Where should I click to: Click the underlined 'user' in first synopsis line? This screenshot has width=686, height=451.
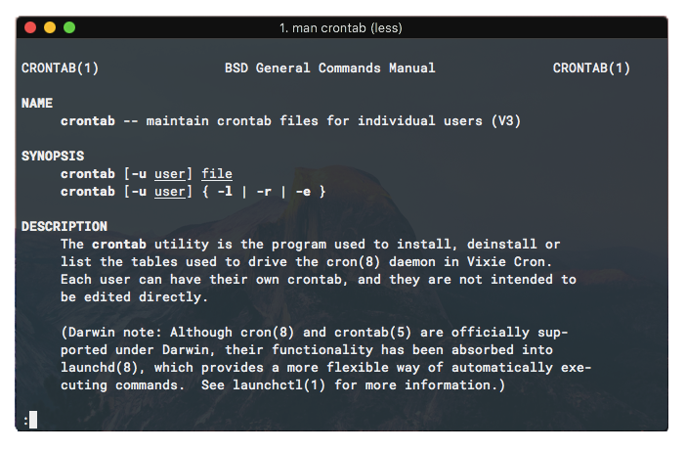[x=170, y=174]
